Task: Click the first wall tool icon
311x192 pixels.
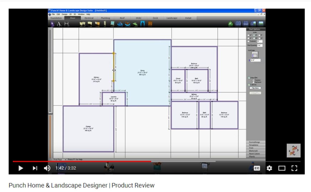Action: 82,24
